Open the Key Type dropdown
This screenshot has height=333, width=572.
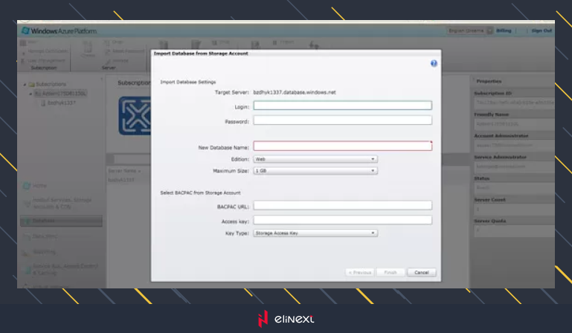point(315,233)
